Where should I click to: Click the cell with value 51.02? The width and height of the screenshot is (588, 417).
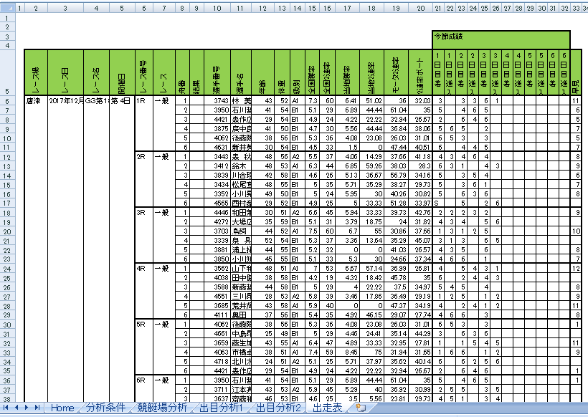[x=371, y=101]
